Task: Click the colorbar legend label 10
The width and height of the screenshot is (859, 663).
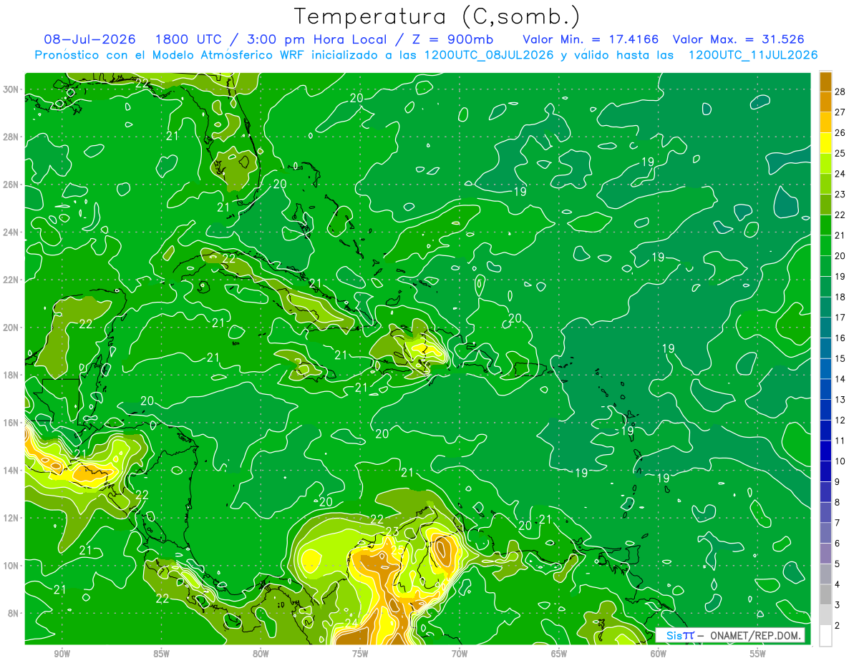Action: [840, 461]
